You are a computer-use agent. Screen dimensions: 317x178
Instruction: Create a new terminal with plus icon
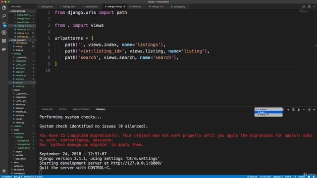(288, 110)
